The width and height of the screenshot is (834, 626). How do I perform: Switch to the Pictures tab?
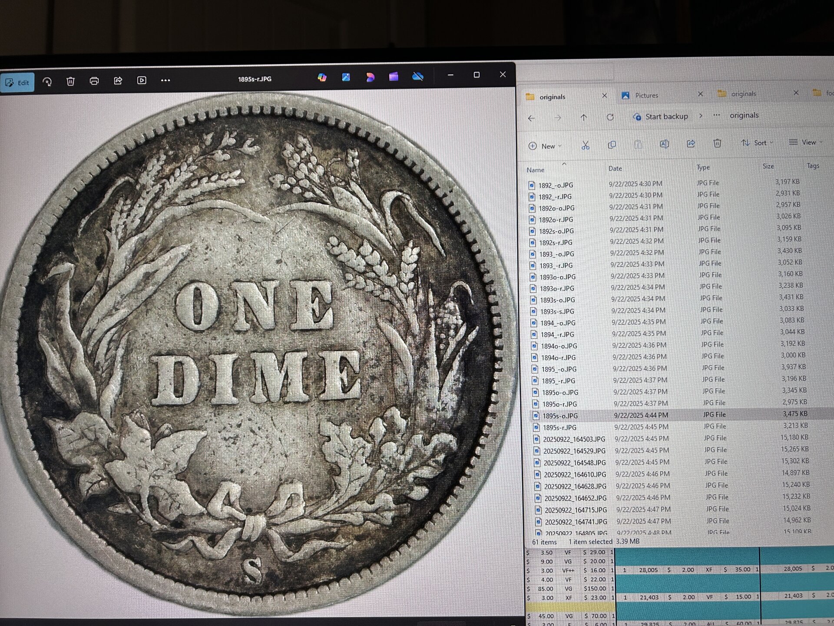646,96
